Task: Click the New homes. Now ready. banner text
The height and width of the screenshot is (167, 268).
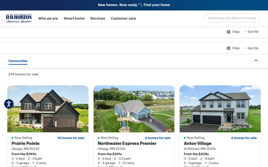Action: pos(119,5)
